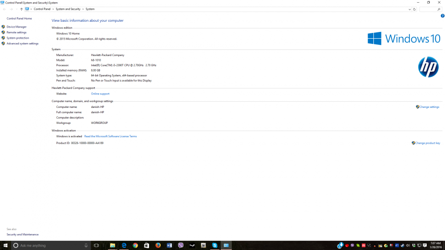Click the Back navigation arrow
The image size is (445, 250).
click(x=4, y=9)
